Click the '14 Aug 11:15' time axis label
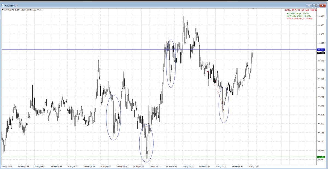Image resolution: width=328 pixels, height=169 pixels. tap(188, 166)
